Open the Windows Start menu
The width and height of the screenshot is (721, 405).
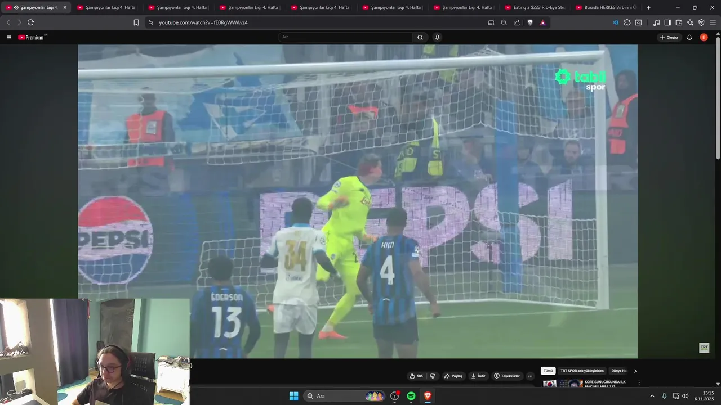(293, 396)
